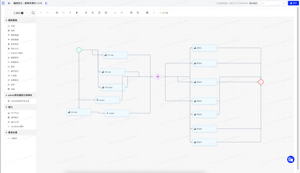Viewport: 300px width, 173px height.
Task: Go back using the left arrow
Action: point(9,3)
